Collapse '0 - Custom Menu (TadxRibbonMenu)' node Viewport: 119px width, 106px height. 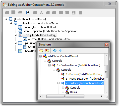[x=49, y=65]
